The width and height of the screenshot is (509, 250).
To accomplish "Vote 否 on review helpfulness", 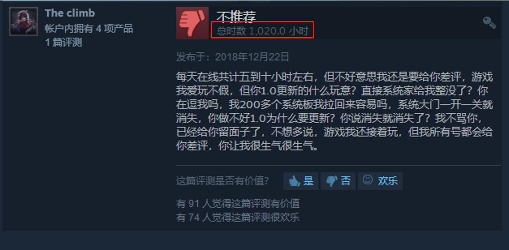I will [x=338, y=181].
